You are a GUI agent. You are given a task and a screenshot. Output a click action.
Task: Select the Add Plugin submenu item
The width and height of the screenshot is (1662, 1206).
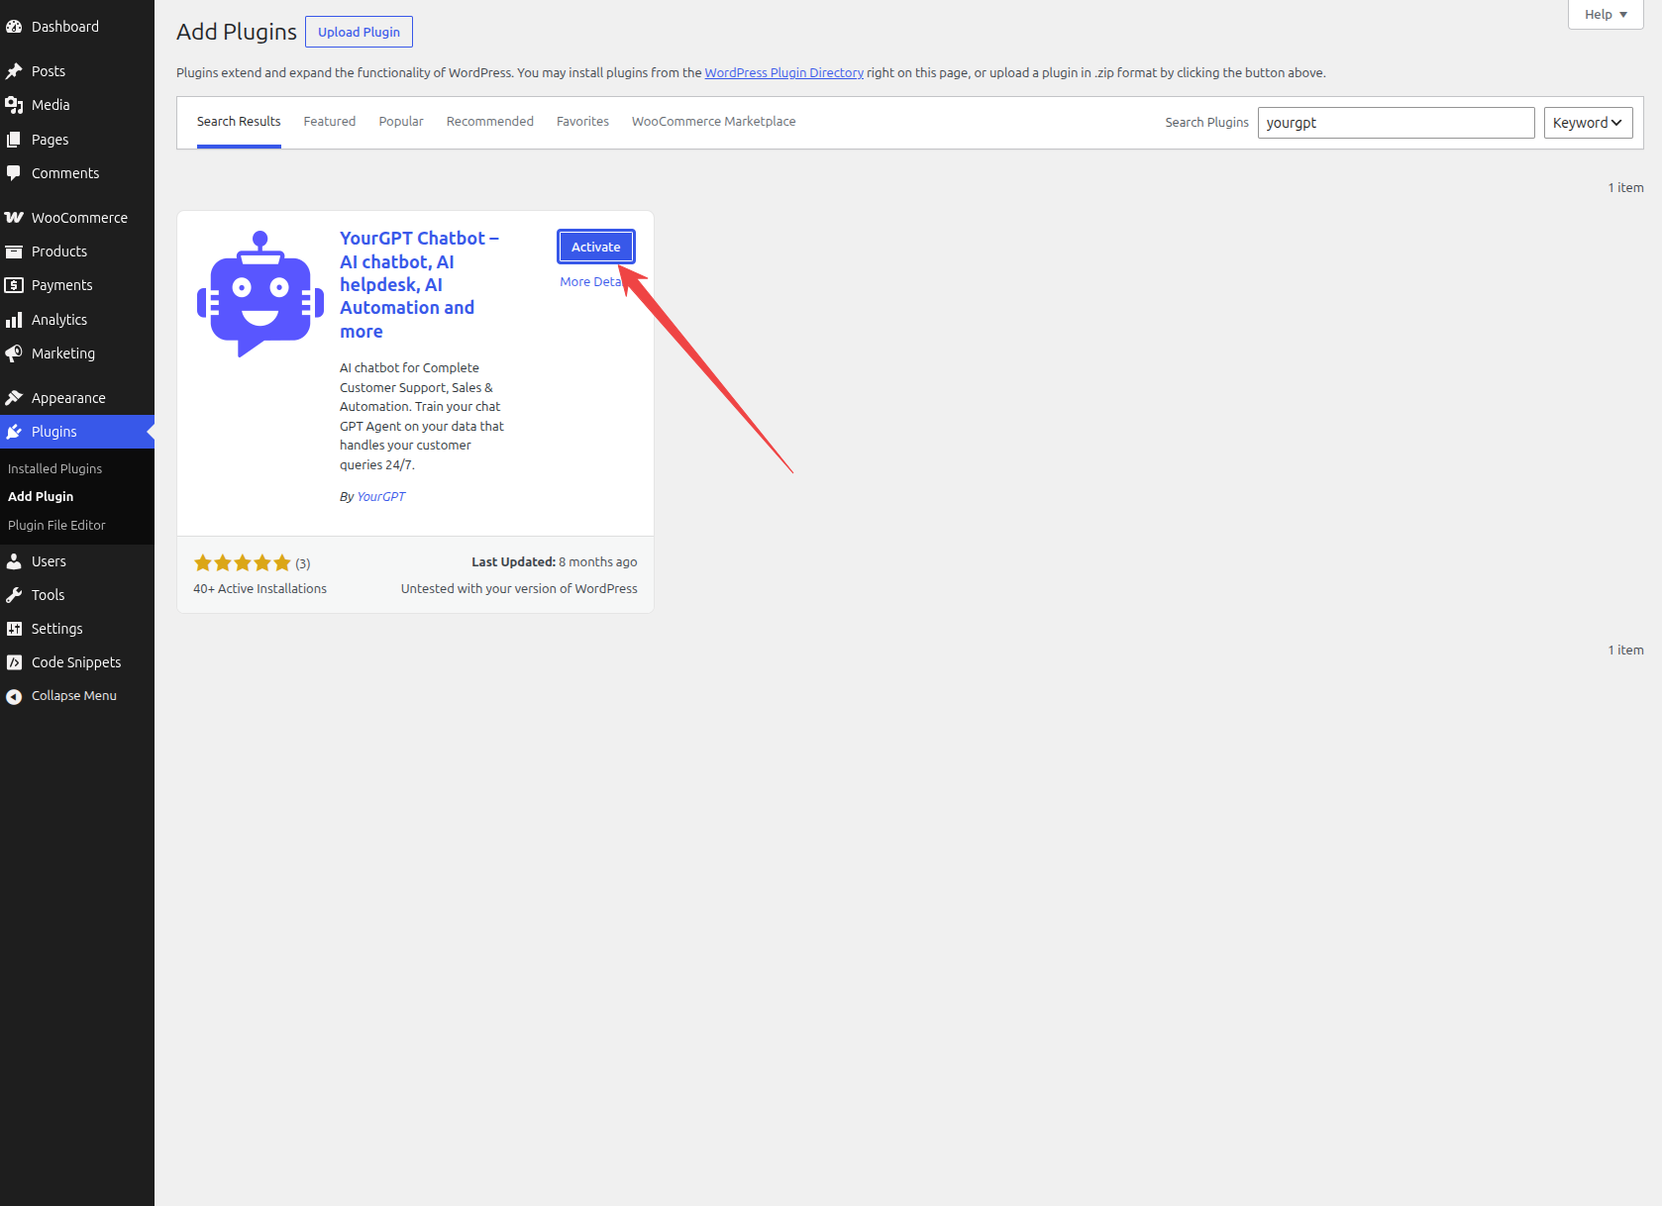(41, 497)
